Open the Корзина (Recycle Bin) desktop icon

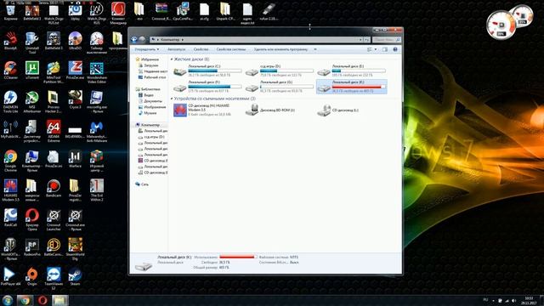10,13
